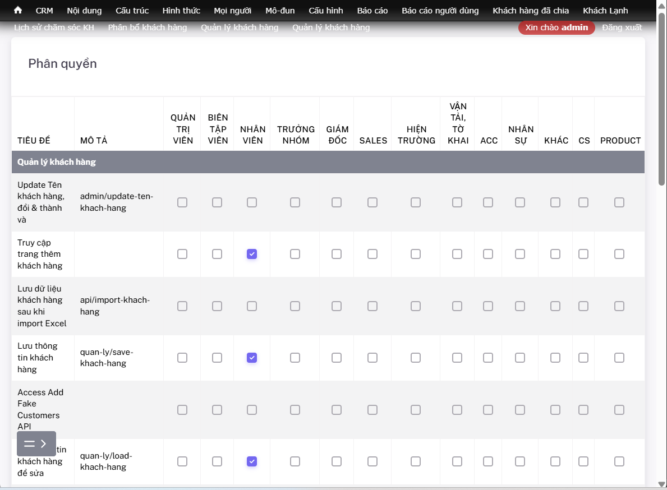The width and height of the screenshot is (667, 490).
Task: Click the scrollbar down arrow
Action: click(x=662, y=484)
